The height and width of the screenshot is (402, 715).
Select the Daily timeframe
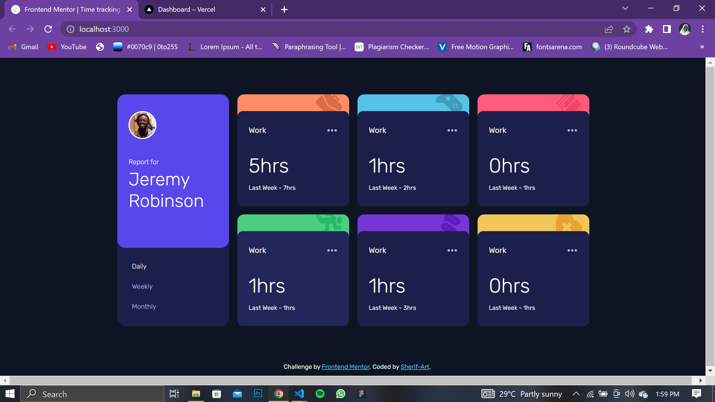tap(139, 266)
